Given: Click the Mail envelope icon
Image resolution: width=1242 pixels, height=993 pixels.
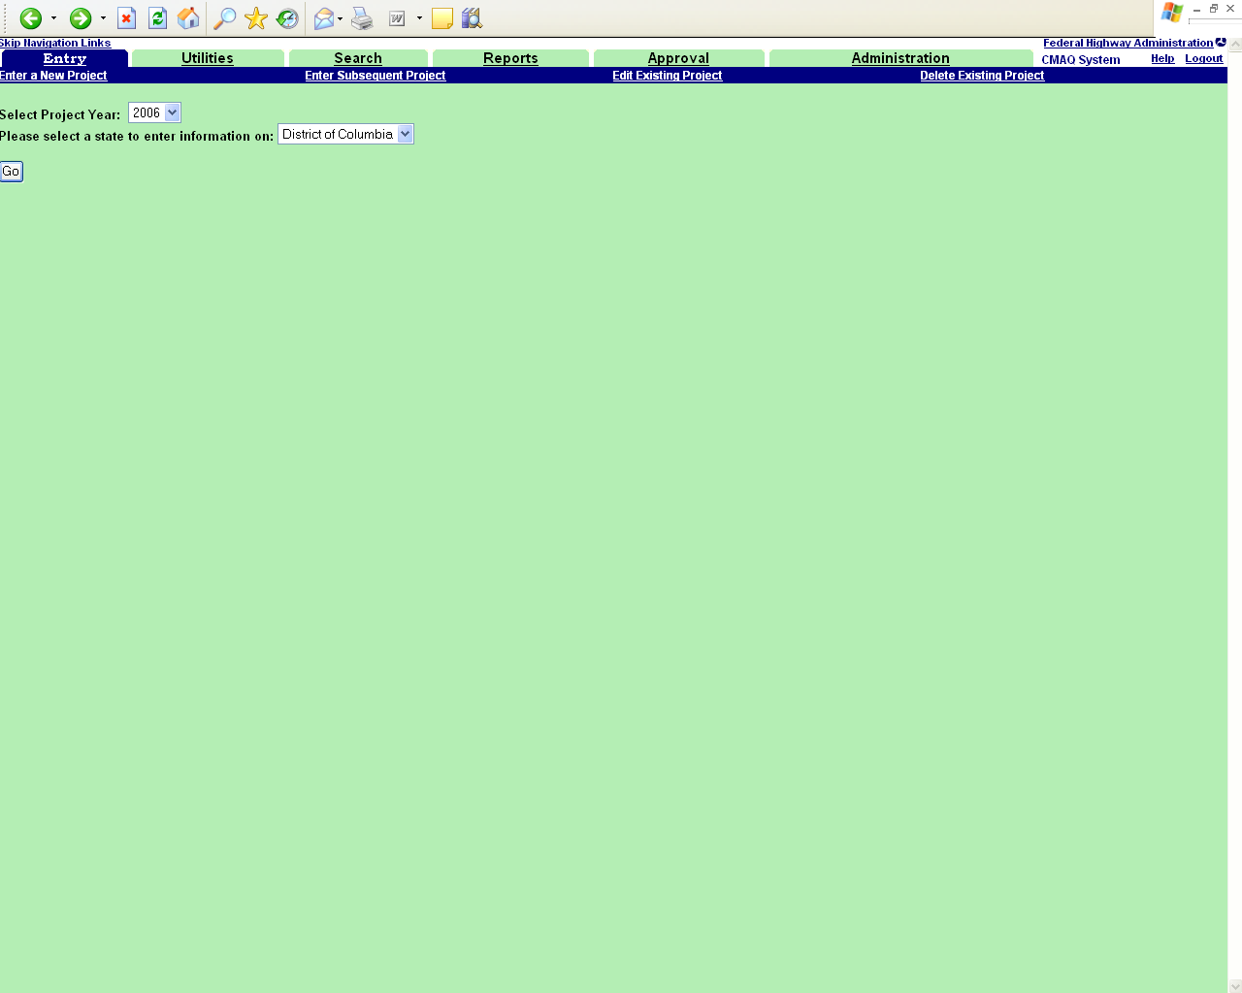Looking at the screenshot, I should point(324,18).
